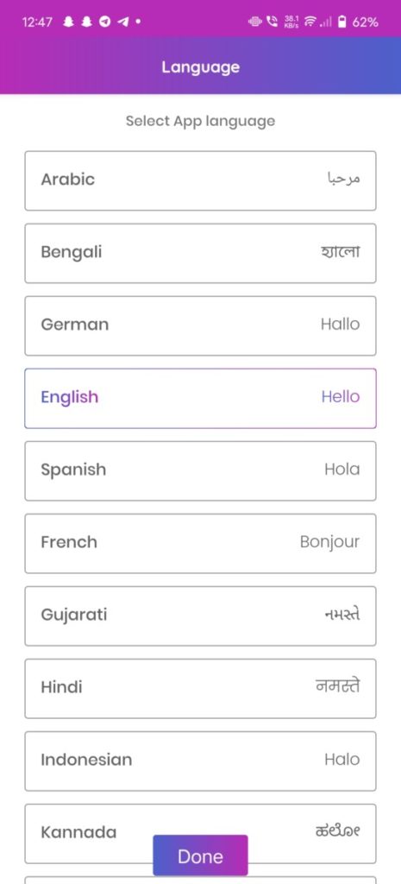Tap the highlighted English option
This screenshot has height=884, width=401.
pyautogui.click(x=200, y=398)
